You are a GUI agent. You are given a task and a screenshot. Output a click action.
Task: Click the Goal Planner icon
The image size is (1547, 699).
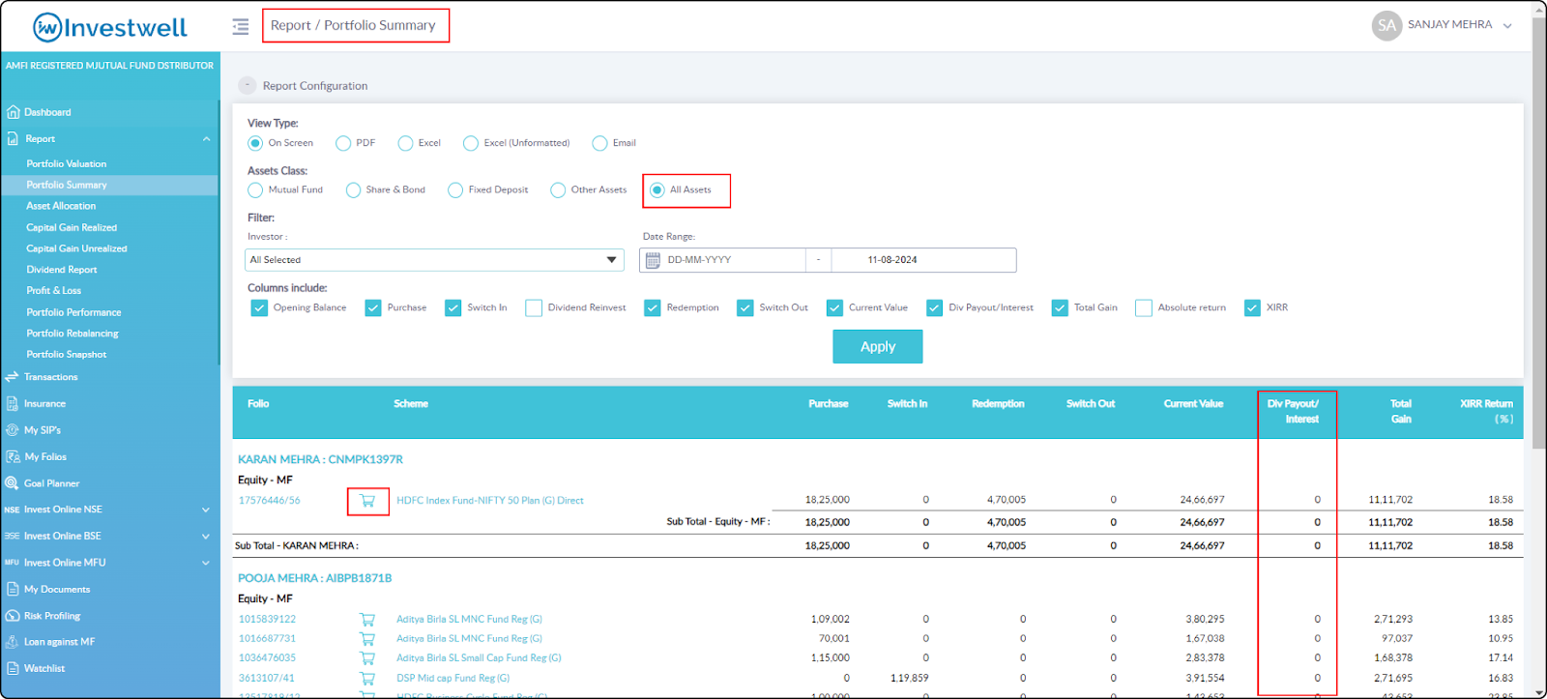13,483
